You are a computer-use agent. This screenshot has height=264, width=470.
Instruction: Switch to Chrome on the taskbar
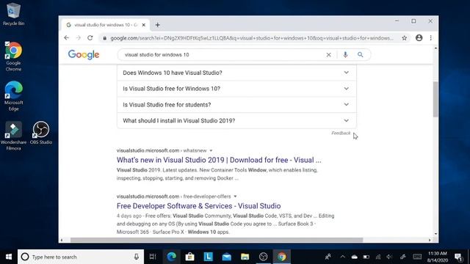click(x=282, y=257)
